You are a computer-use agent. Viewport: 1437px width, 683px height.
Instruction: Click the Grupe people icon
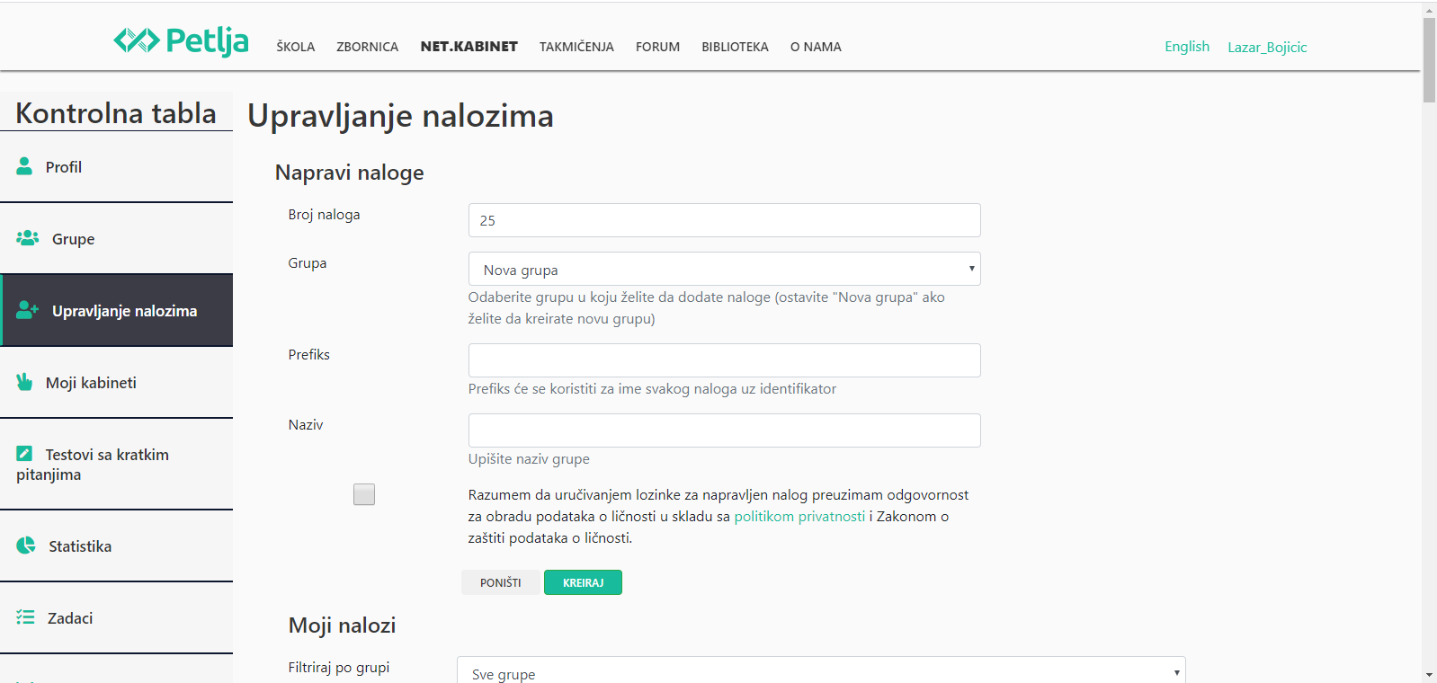[x=28, y=238]
